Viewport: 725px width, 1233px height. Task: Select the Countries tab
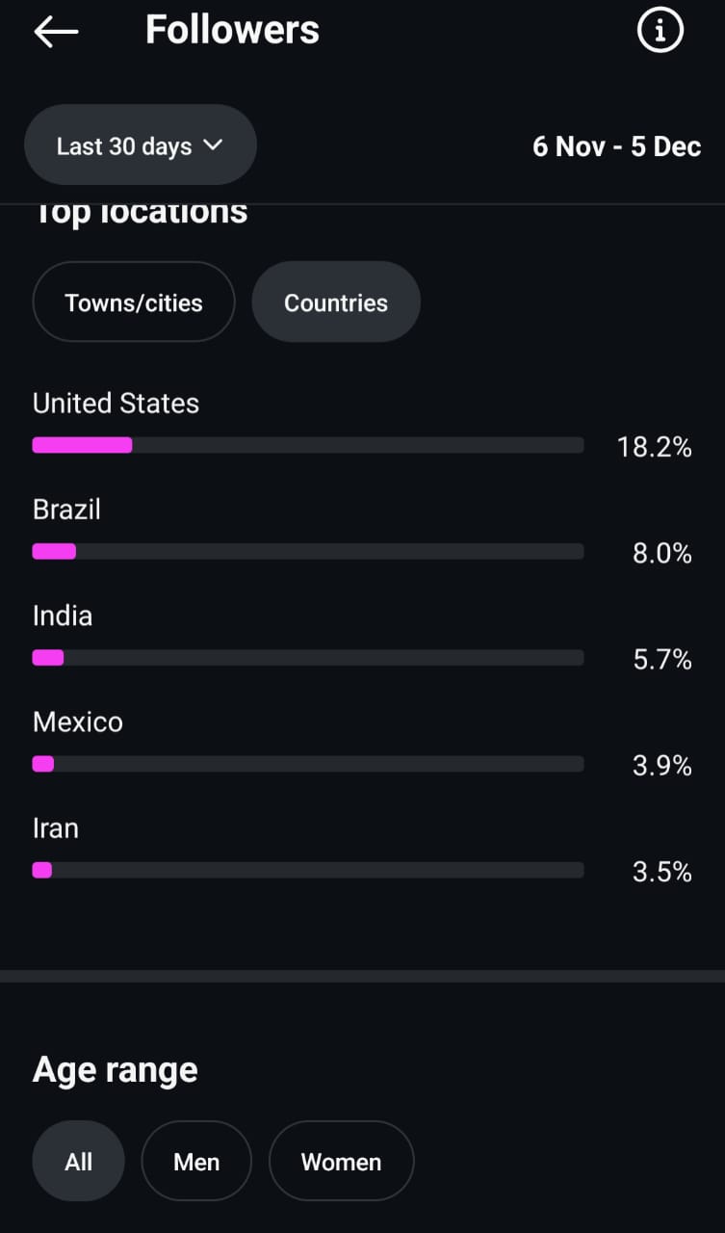pyautogui.click(x=336, y=302)
